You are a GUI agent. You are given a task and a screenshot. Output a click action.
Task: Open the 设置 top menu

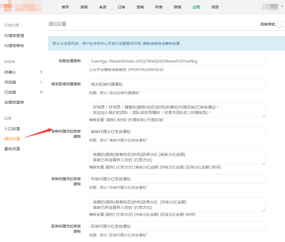215,7
